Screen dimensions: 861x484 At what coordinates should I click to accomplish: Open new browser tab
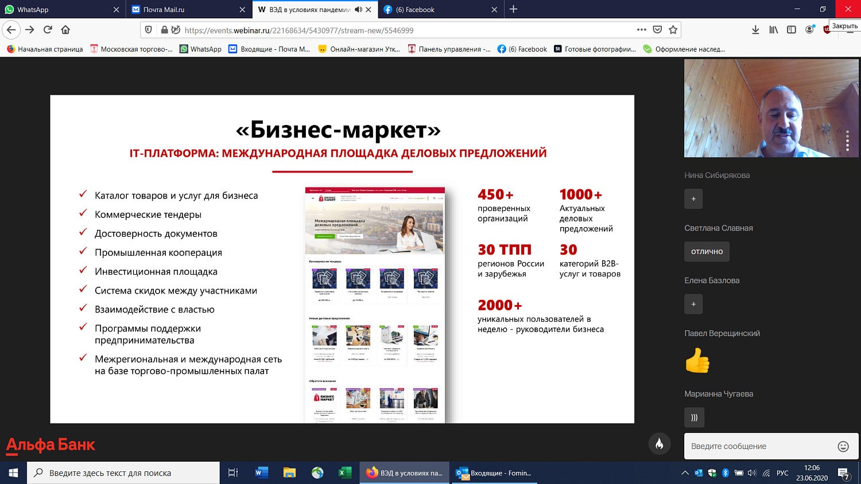(513, 9)
